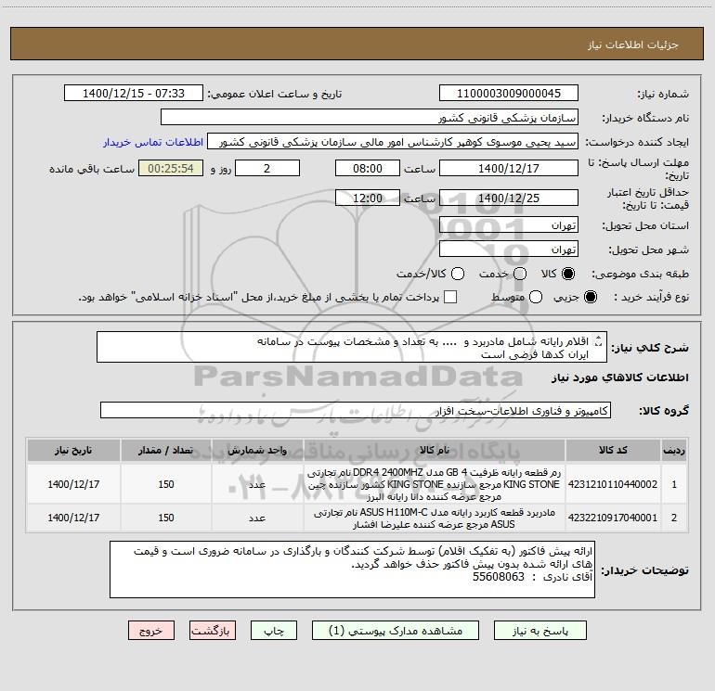Select the جزیی purchase type radio

pyautogui.click(x=590, y=297)
